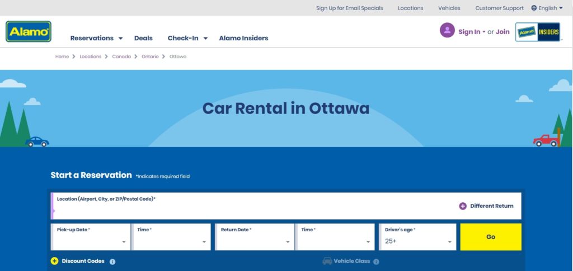
Task: Open the Return Date dropdown
Action: point(255,237)
